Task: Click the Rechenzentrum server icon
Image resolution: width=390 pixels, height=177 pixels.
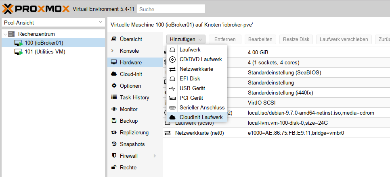Action: click(11, 34)
